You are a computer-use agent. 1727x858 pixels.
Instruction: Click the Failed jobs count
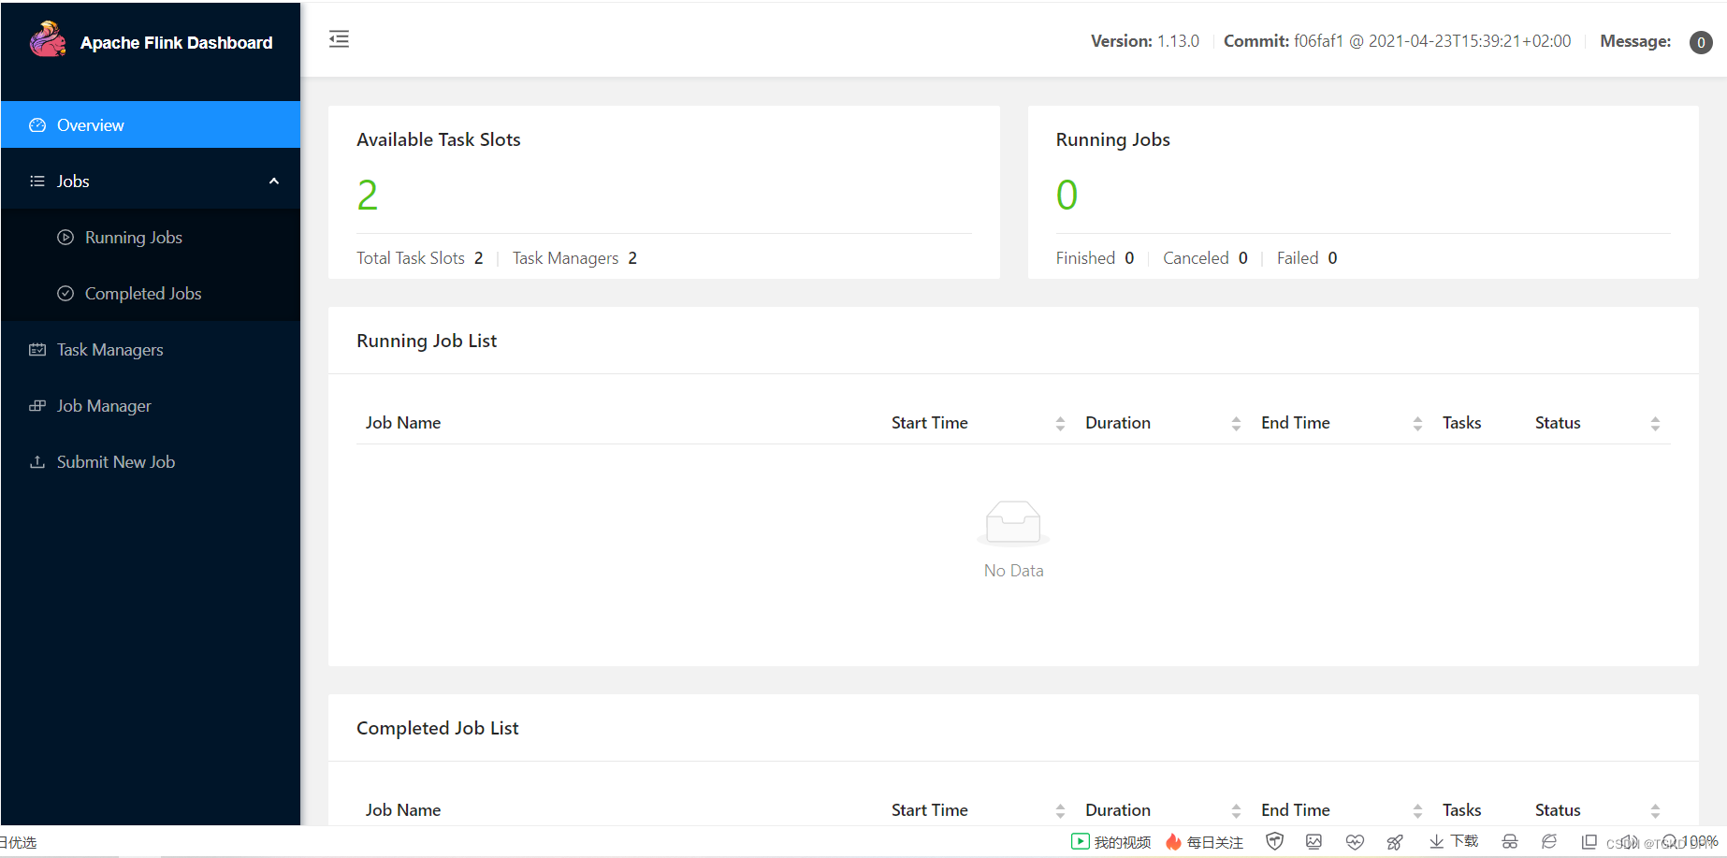[x=1332, y=258]
